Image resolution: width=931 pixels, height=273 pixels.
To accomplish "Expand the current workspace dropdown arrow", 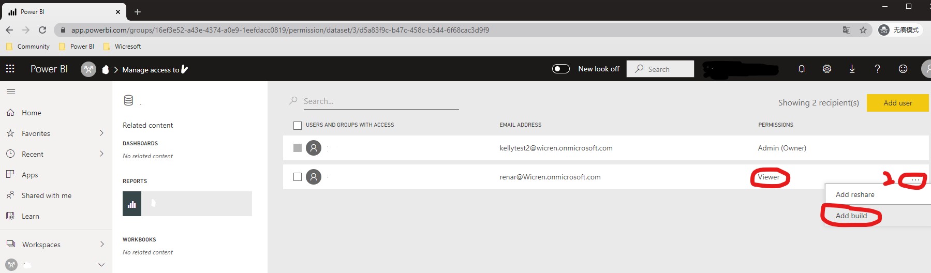I will 101,265.
